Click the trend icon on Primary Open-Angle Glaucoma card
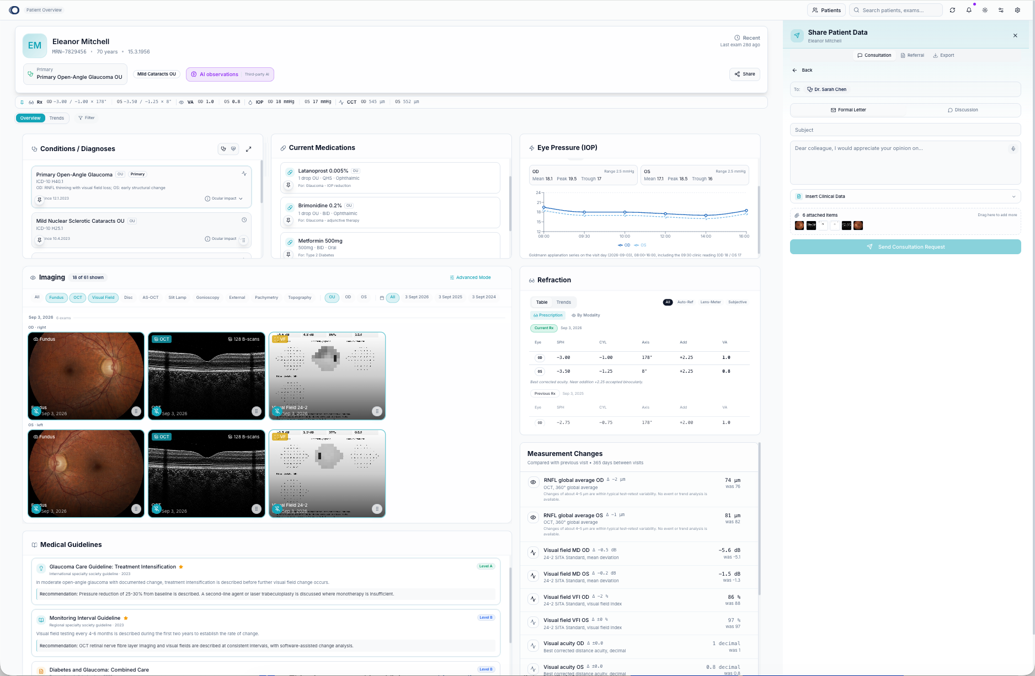This screenshot has width=1035, height=676. (244, 174)
